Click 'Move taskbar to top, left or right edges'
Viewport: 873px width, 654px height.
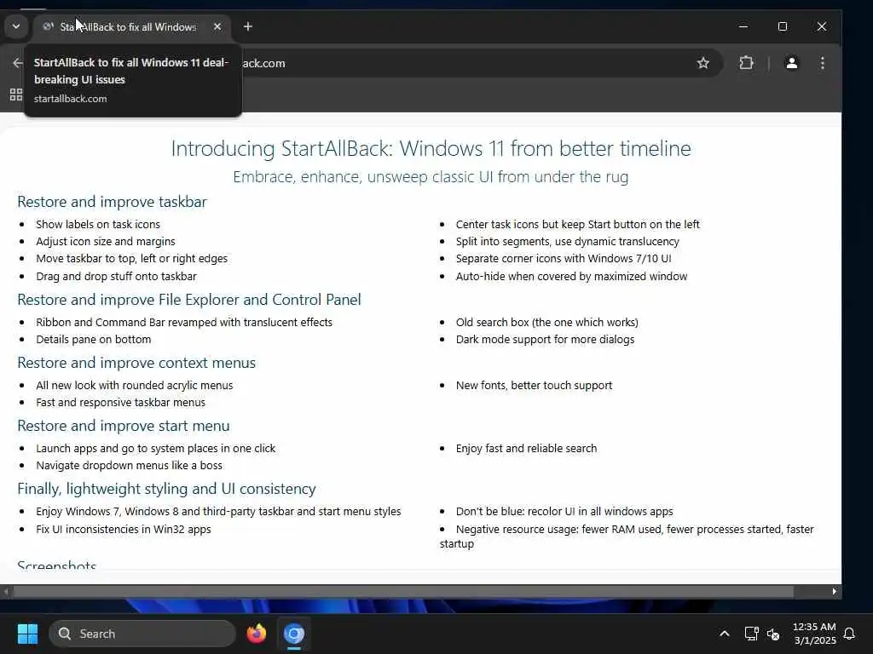point(132,259)
